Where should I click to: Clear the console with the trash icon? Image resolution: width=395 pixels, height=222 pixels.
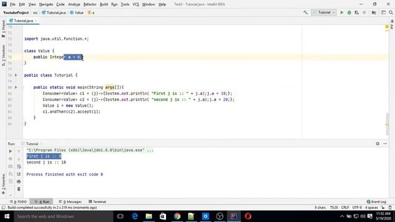(x=19, y=189)
